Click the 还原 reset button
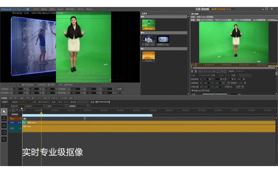 119,89
